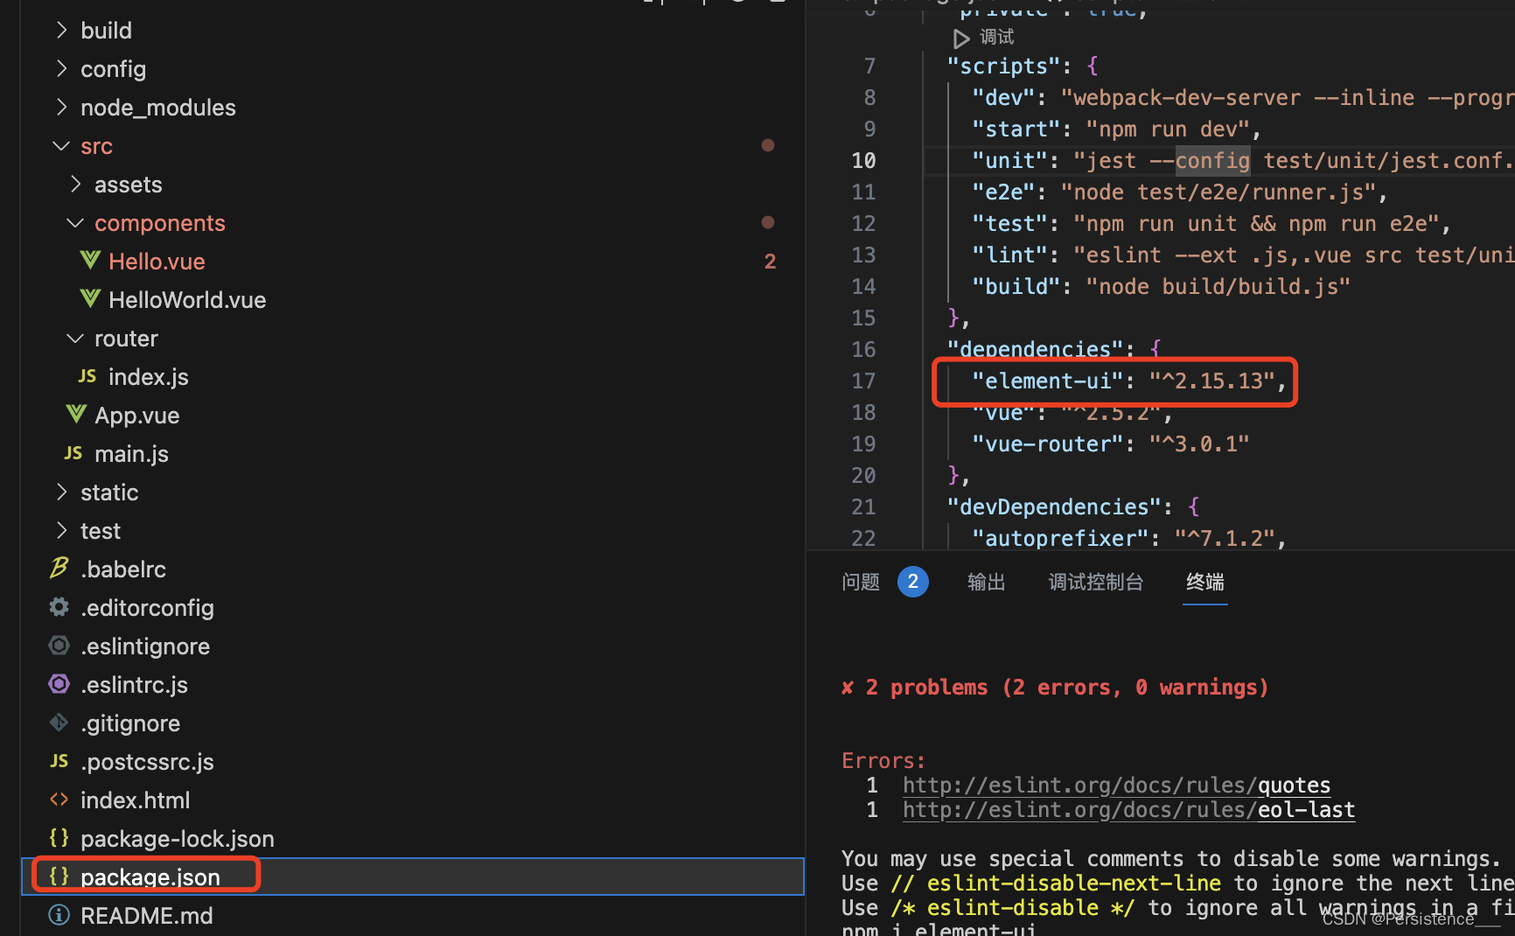Click the JS icon of index.js
Image resolution: width=1515 pixels, height=936 pixels.
87,376
